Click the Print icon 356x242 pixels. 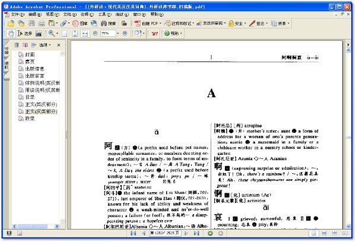(x=42, y=23)
